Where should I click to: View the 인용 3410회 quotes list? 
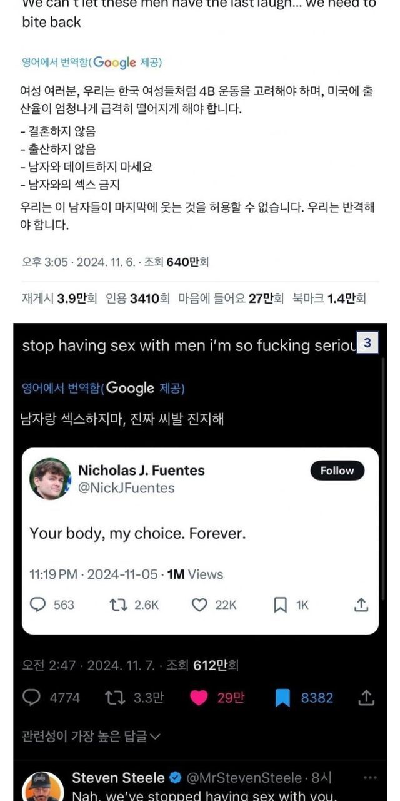137,298
